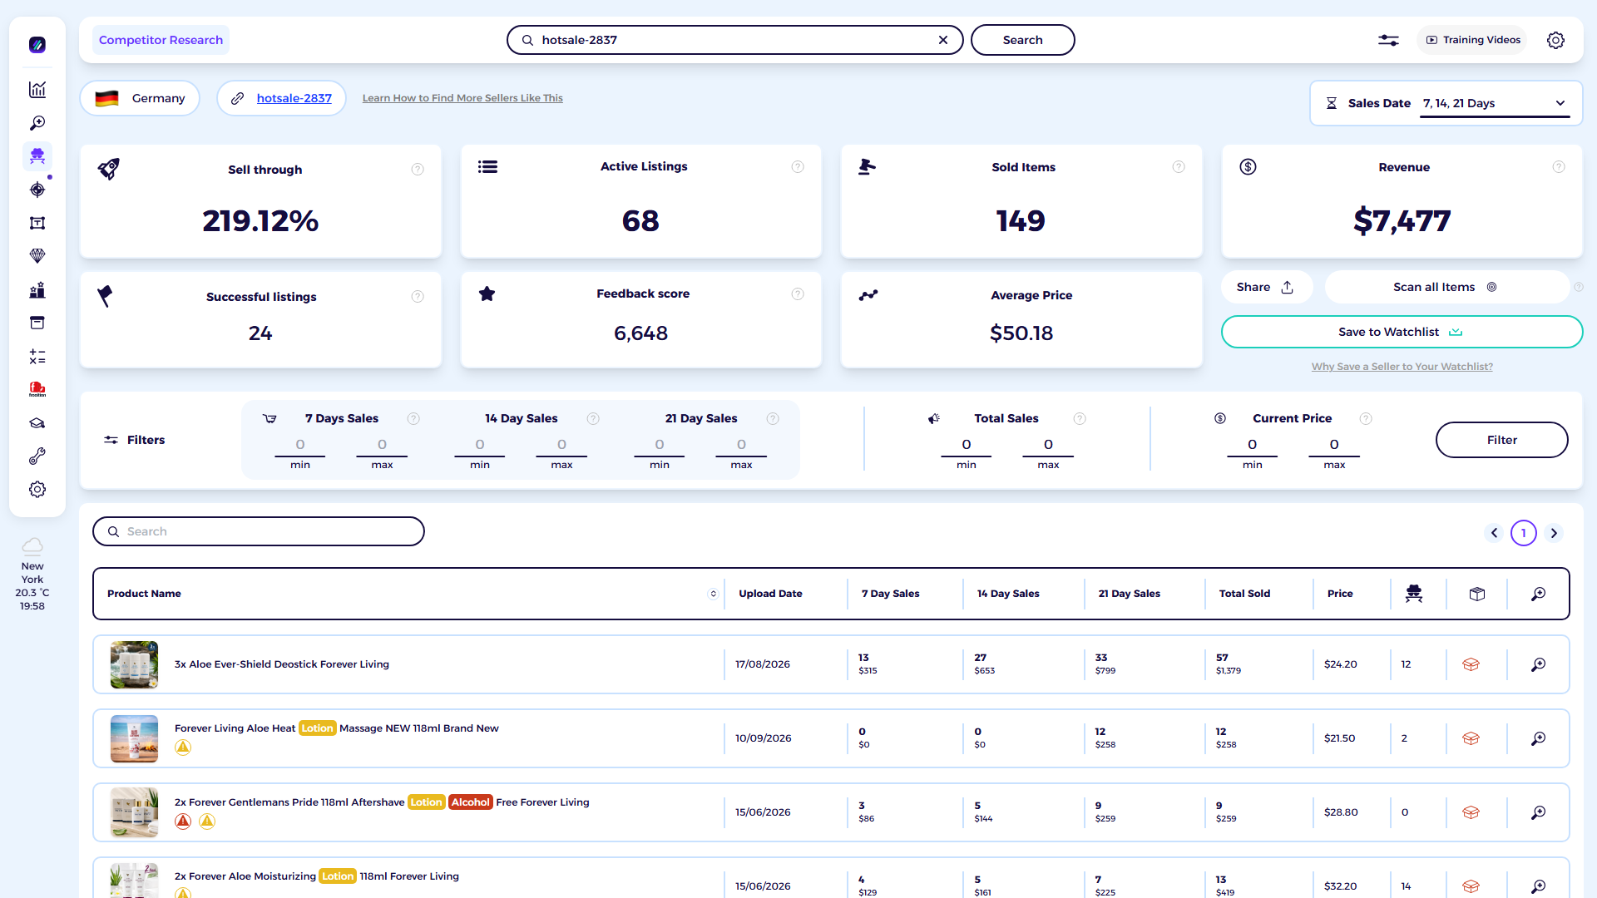Viewport: 1597px width, 898px height.
Task: Select the Competitor Research spy sidebar icon
Action: (x=37, y=156)
